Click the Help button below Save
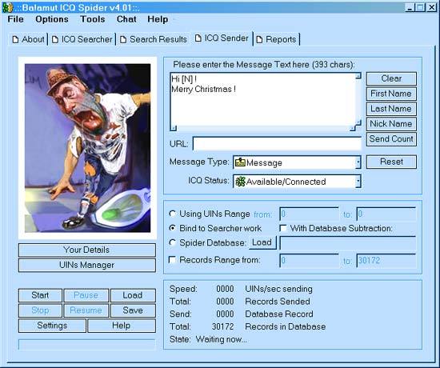Viewport: 440px width, 368px height. pyautogui.click(x=122, y=326)
